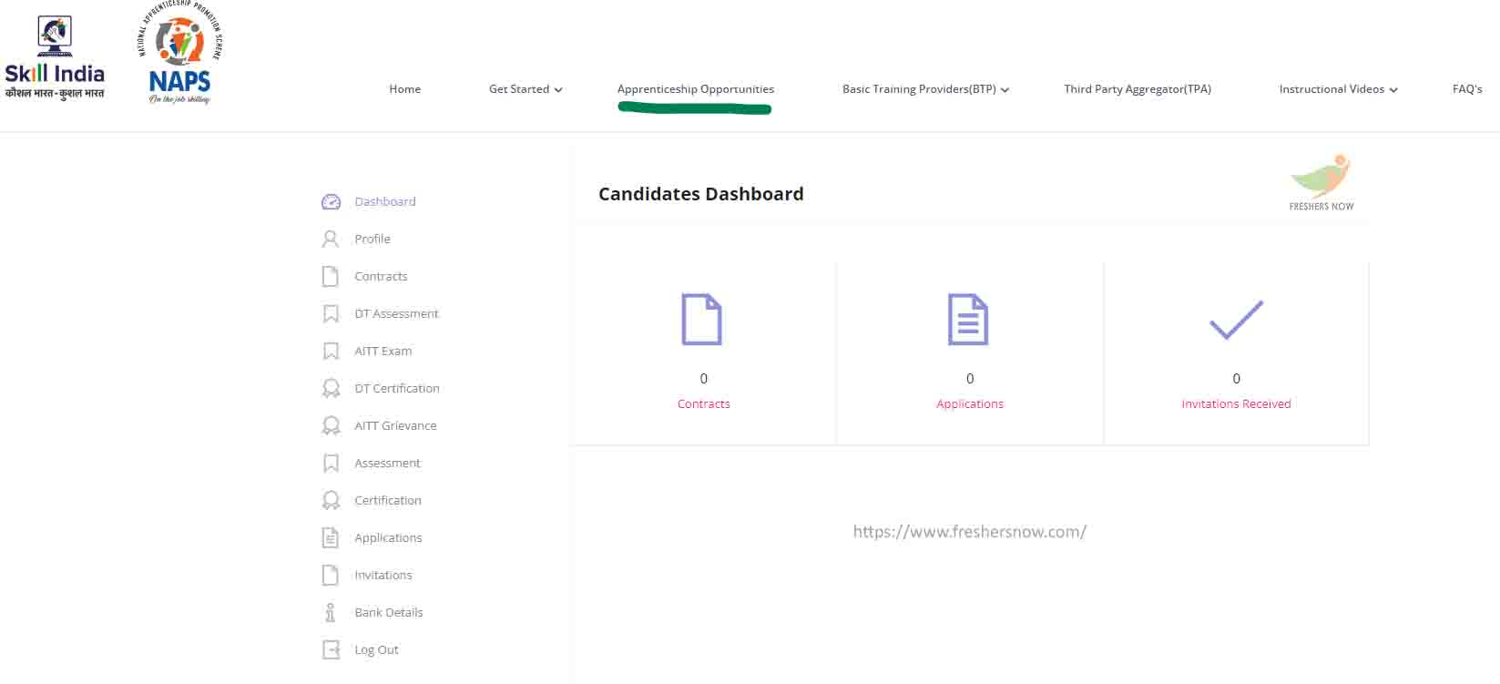Select Dashboard in the sidebar
Image resolution: width=1500 pixels, height=684 pixels.
pos(385,202)
